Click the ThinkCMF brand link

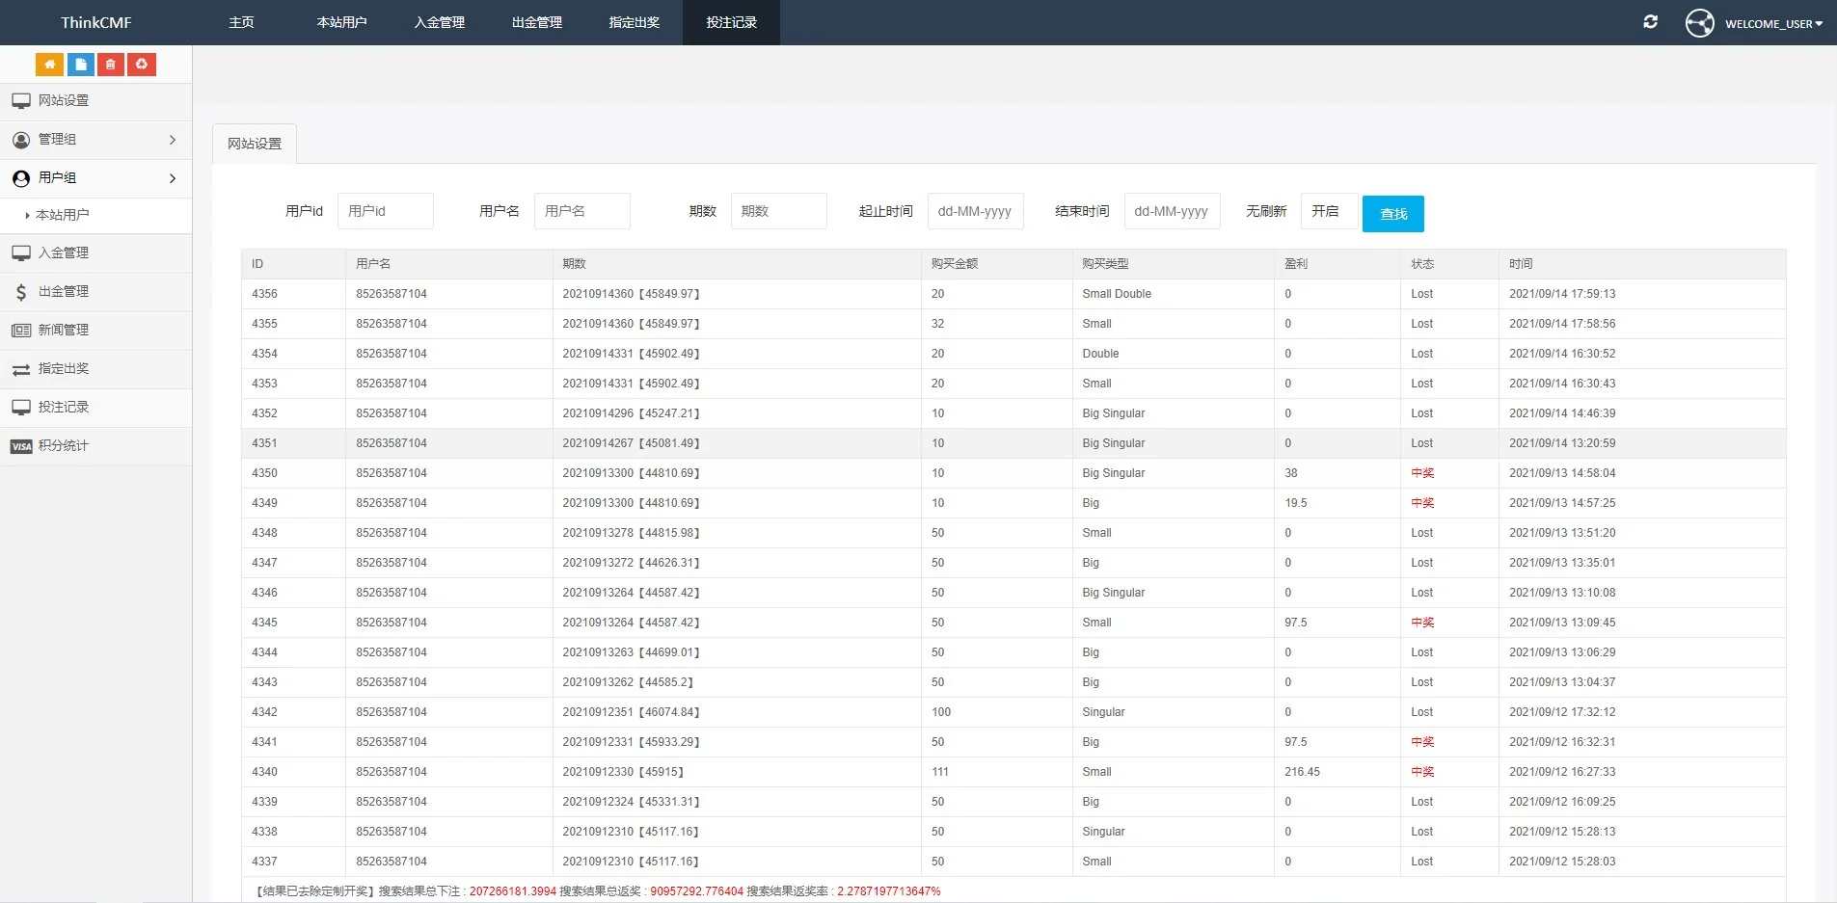click(95, 22)
